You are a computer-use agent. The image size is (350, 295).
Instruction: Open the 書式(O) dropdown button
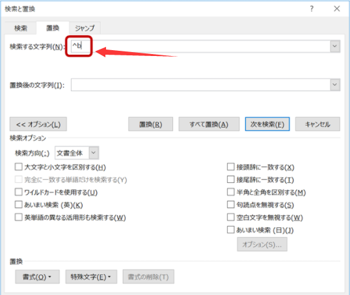[x=37, y=277]
